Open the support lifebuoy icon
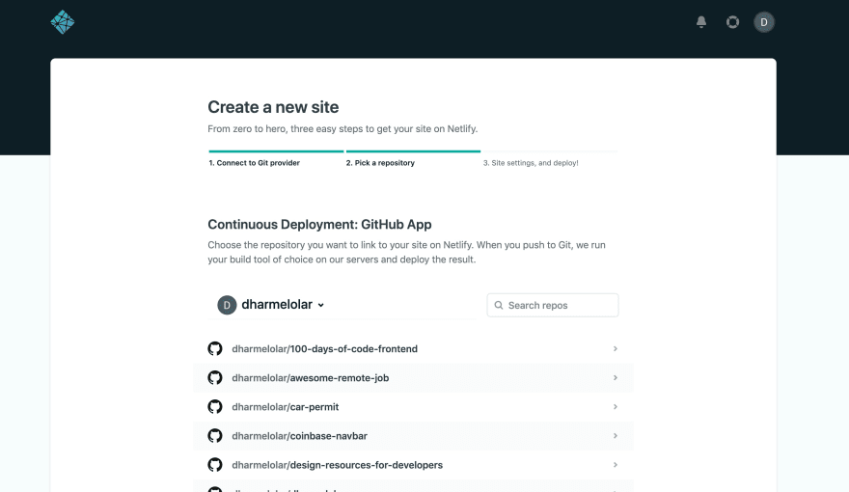Image resolution: width=849 pixels, height=492 pixels. [732, 22]
